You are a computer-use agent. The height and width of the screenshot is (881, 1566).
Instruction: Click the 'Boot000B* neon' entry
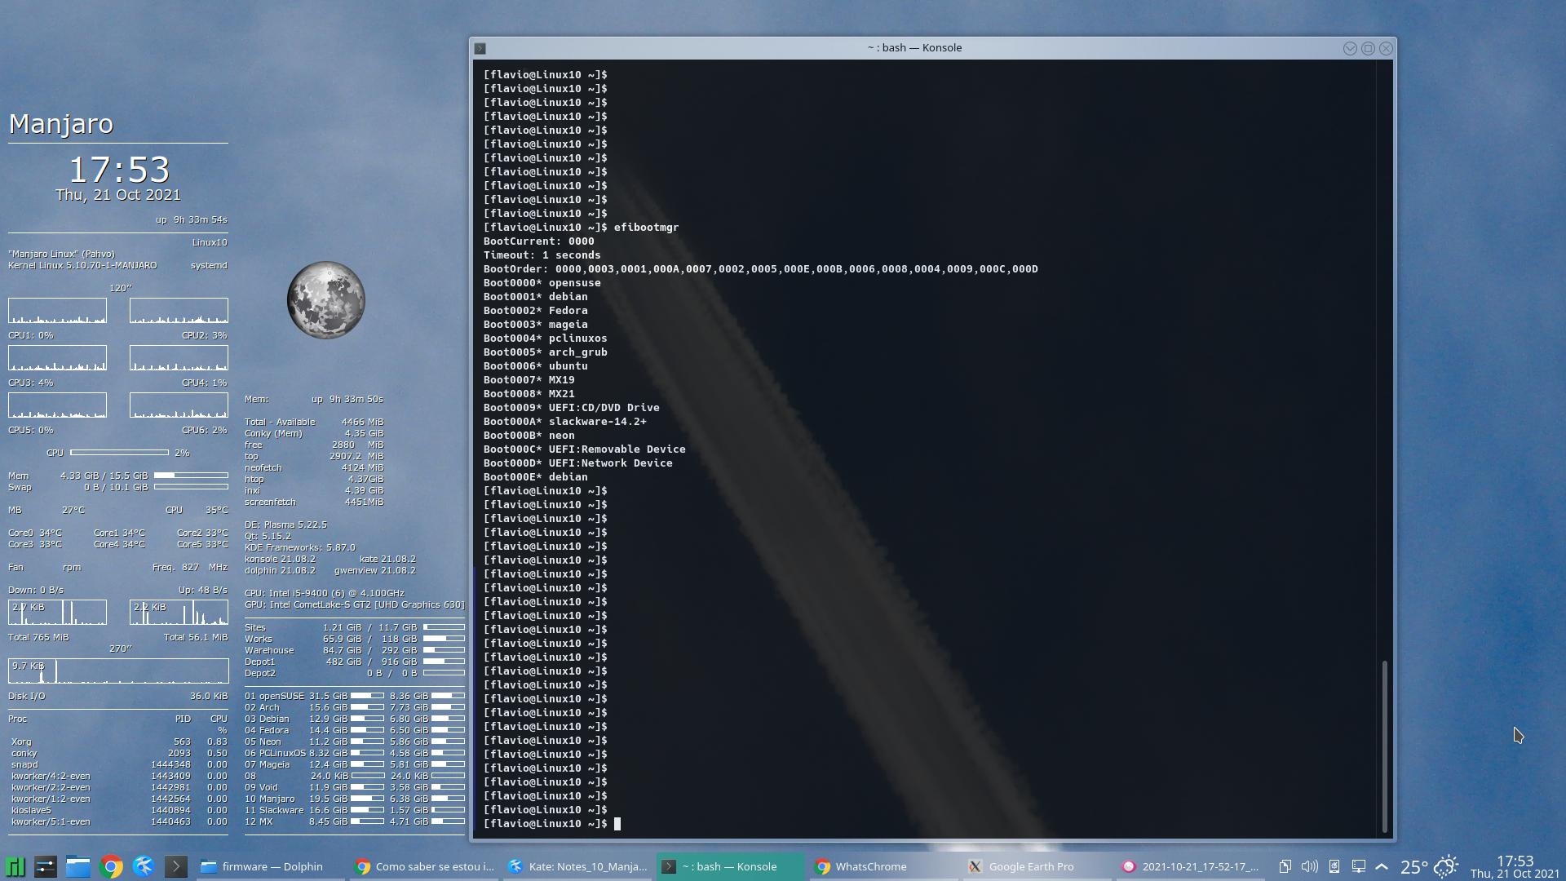529,436
